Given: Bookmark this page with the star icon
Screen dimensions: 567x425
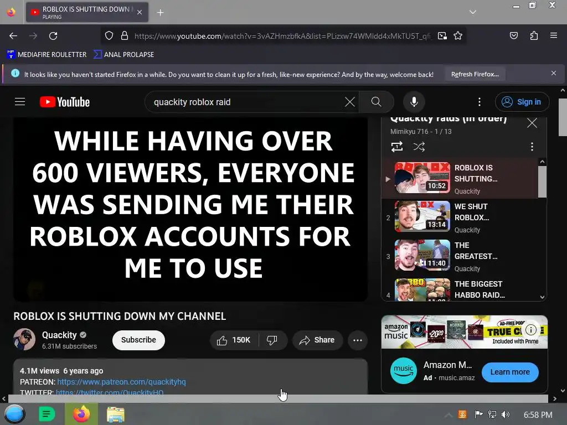Looking at the screenshot, I should pos(458,36).
